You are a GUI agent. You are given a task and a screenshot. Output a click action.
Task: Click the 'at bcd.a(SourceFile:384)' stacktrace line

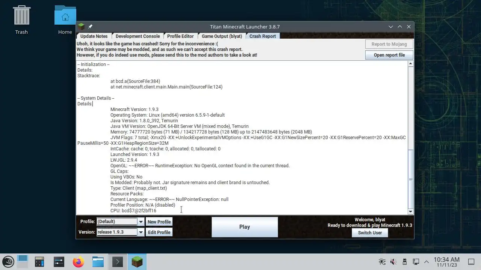pos(135,81)
